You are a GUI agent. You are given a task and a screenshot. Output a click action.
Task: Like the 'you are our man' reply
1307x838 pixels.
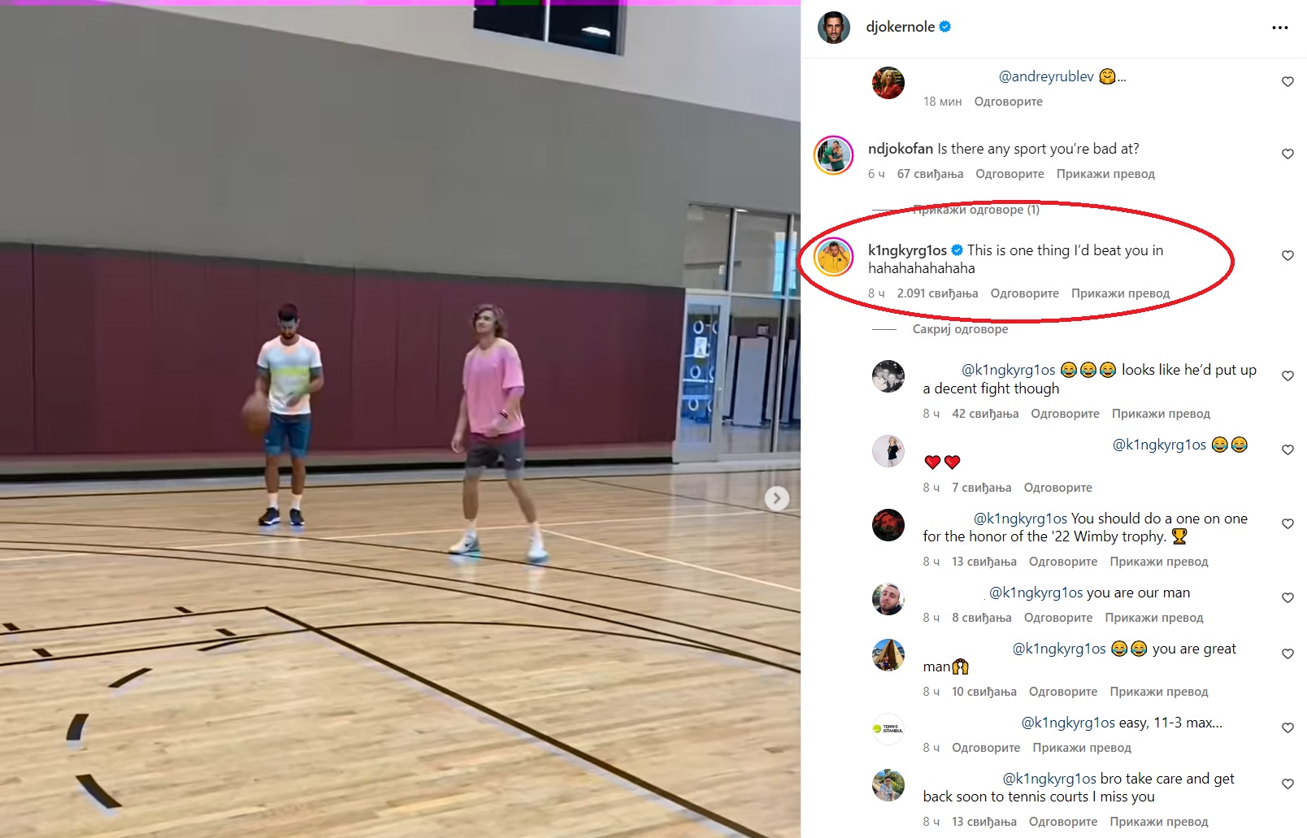pos(1287,597)
